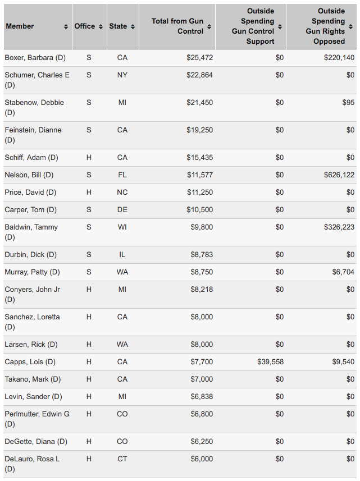
Task: Open DeLauro, Rosa L member entry
Action: click(32, 459)
